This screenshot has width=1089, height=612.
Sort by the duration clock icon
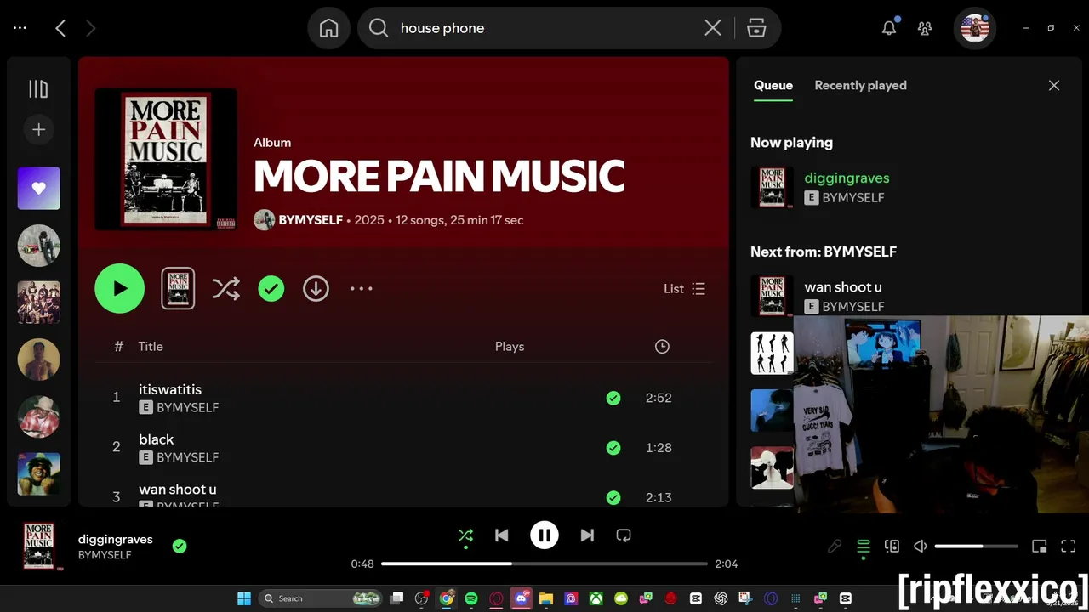662,347
